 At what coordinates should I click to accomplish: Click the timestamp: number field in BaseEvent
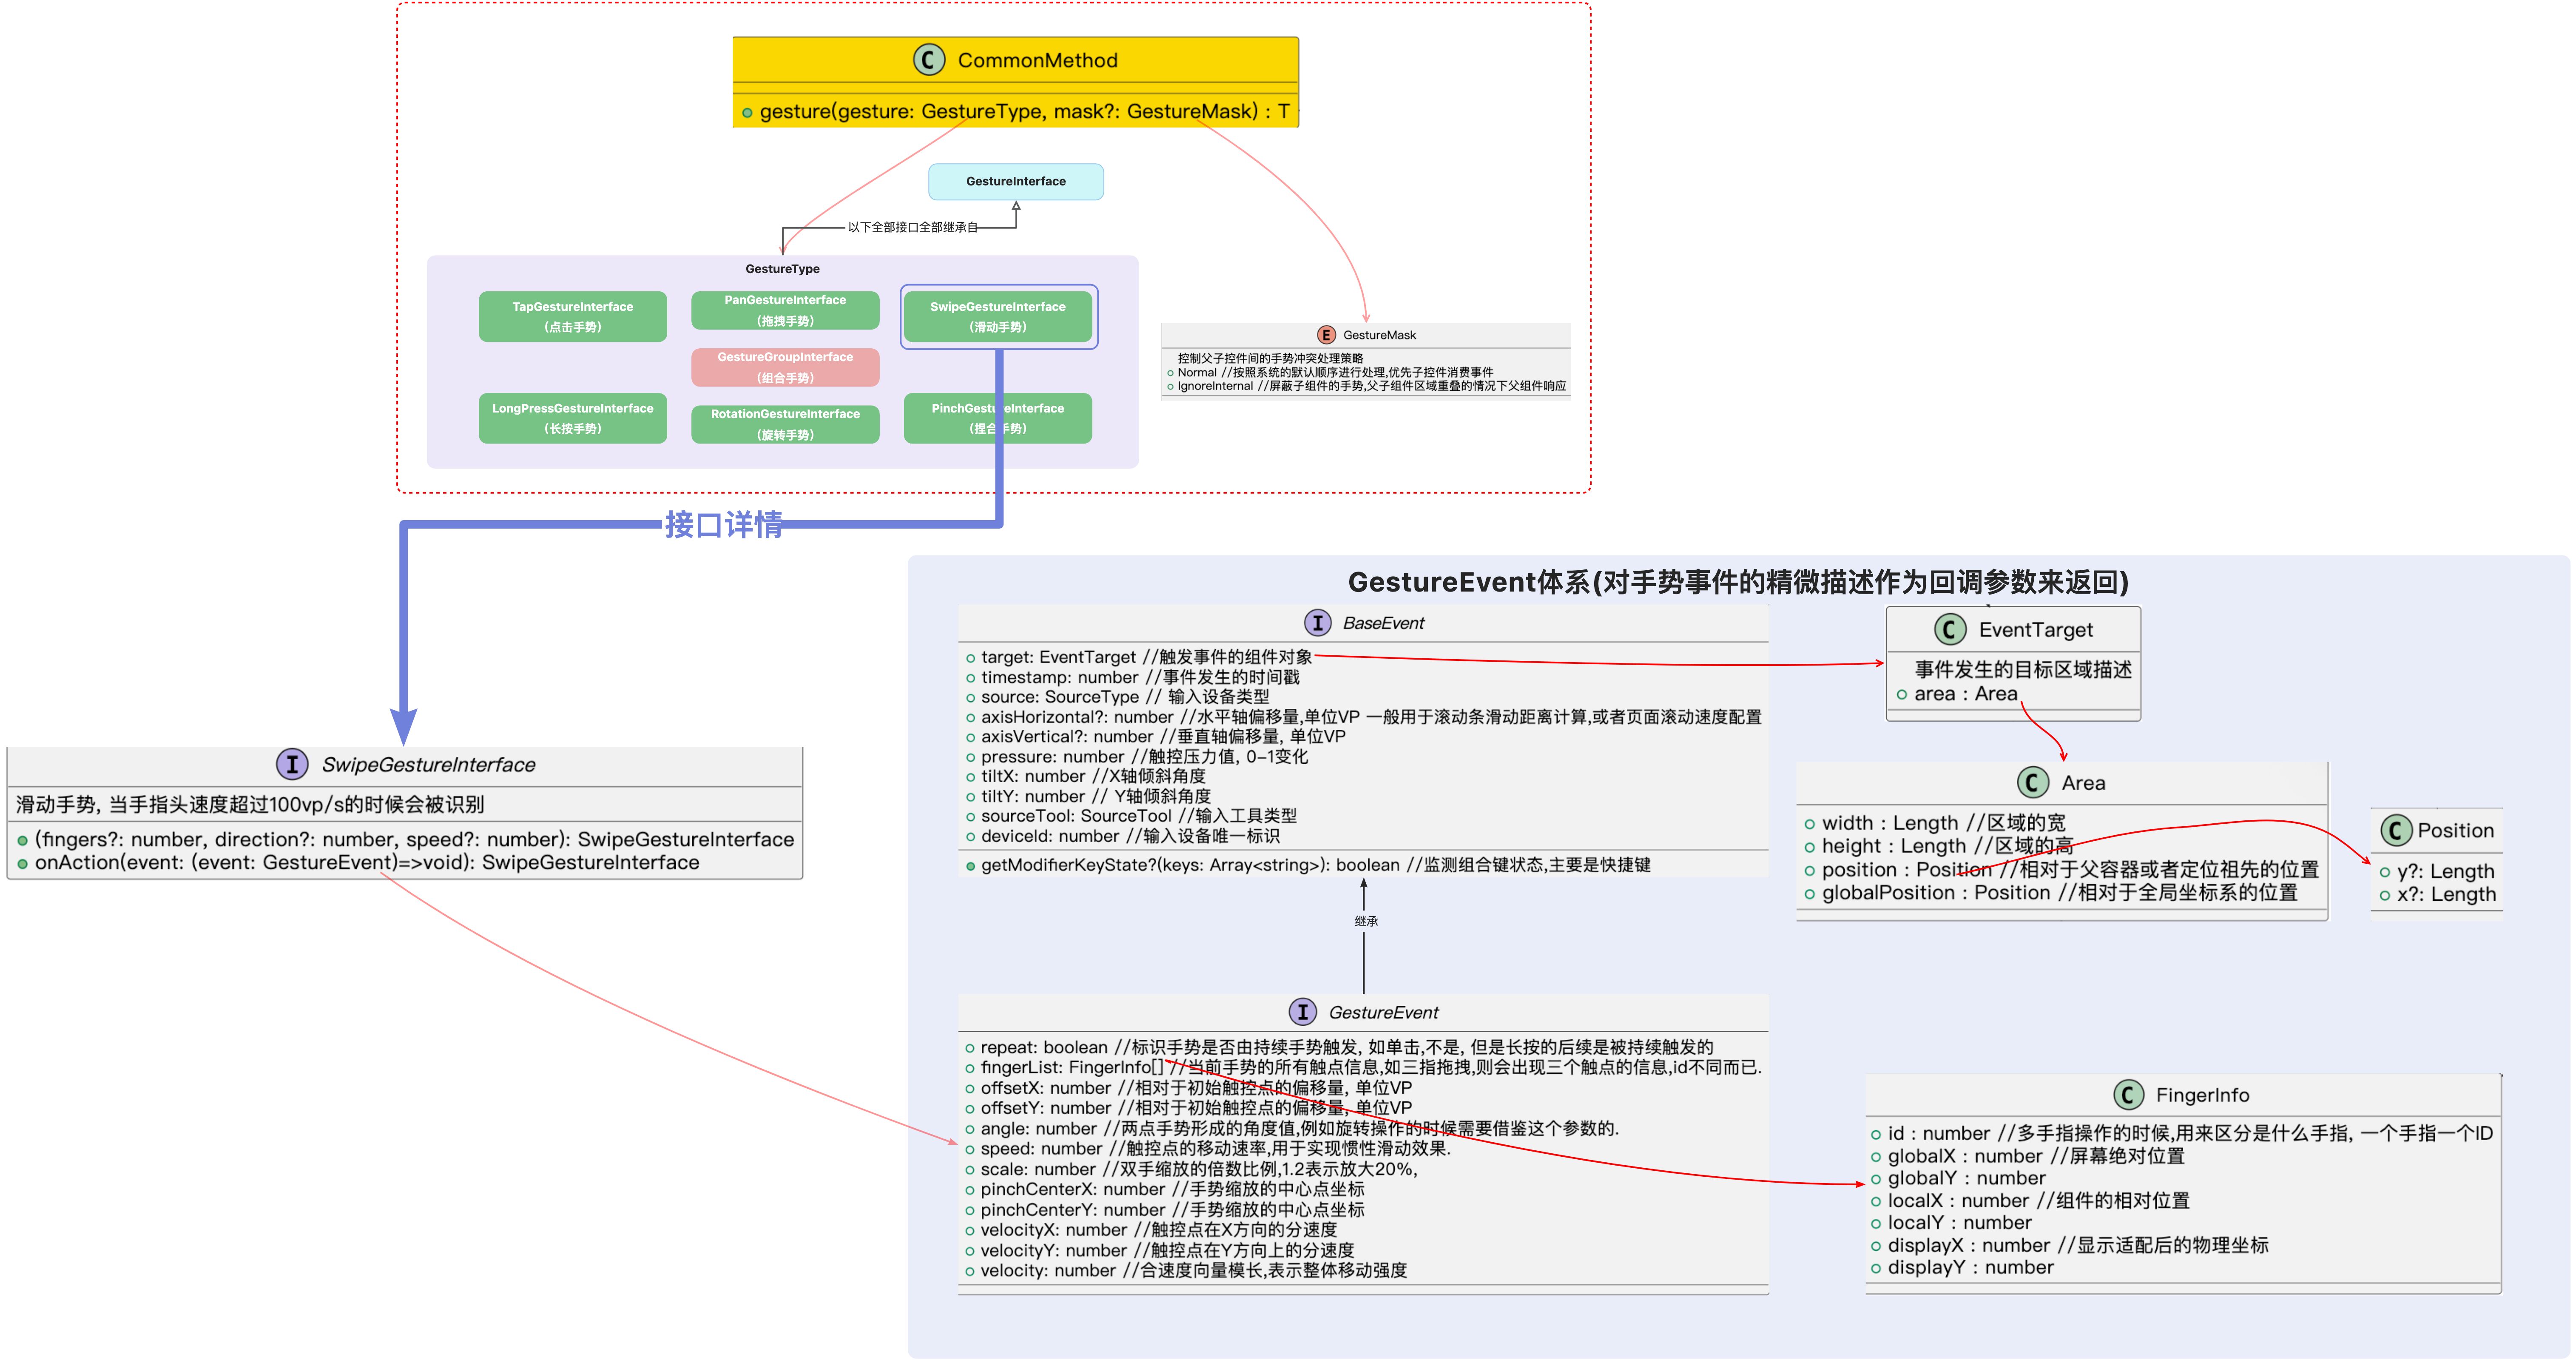click(x=1140, y=677)
